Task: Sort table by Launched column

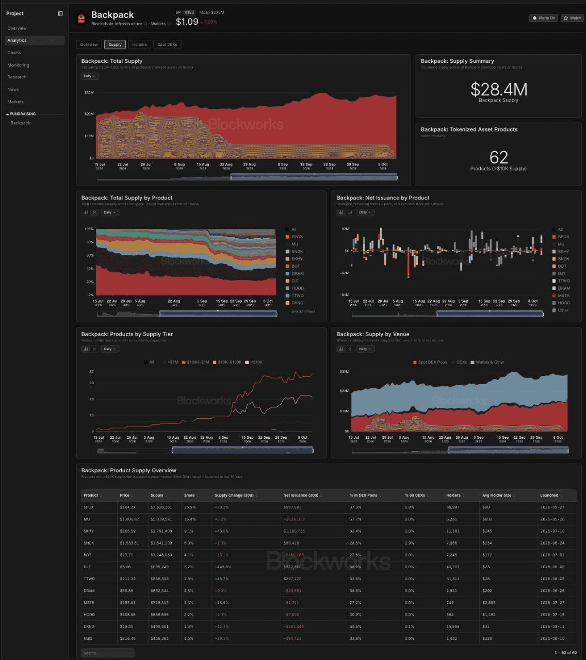Action: click(x=551, y=496)
